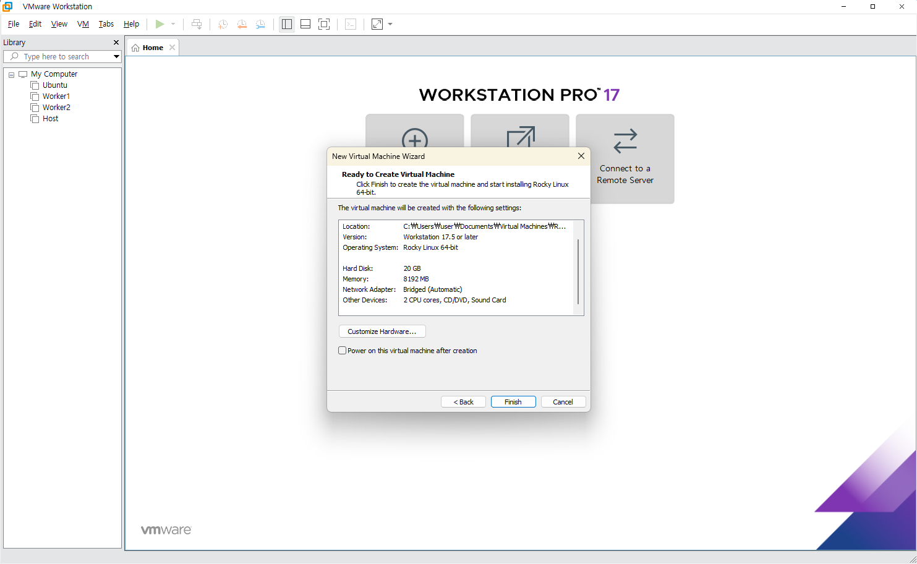This screenshot has width=917, height=564.
Task: Click the Location path text in summary
Action: 484,226
